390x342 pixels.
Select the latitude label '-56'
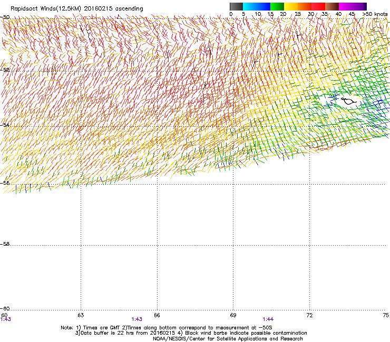pyautogui.click(x=5, y=183)
